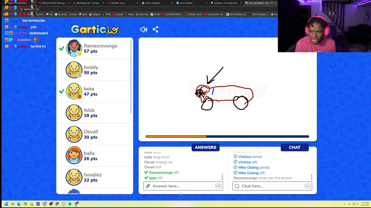
Task: Click the tab key hint in the answer field
Action: 218,186
